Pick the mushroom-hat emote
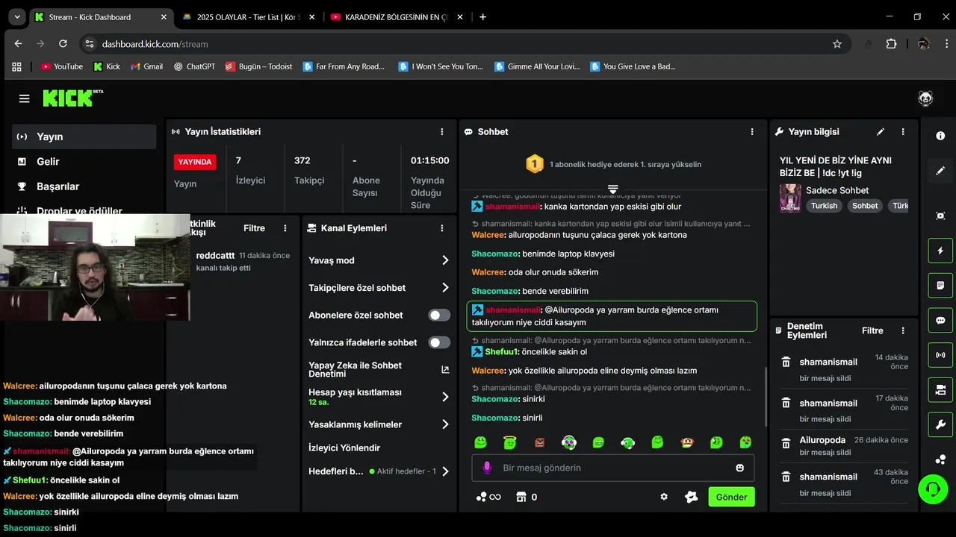The height and width of the screenshot is (537, 956). point(686,442)
